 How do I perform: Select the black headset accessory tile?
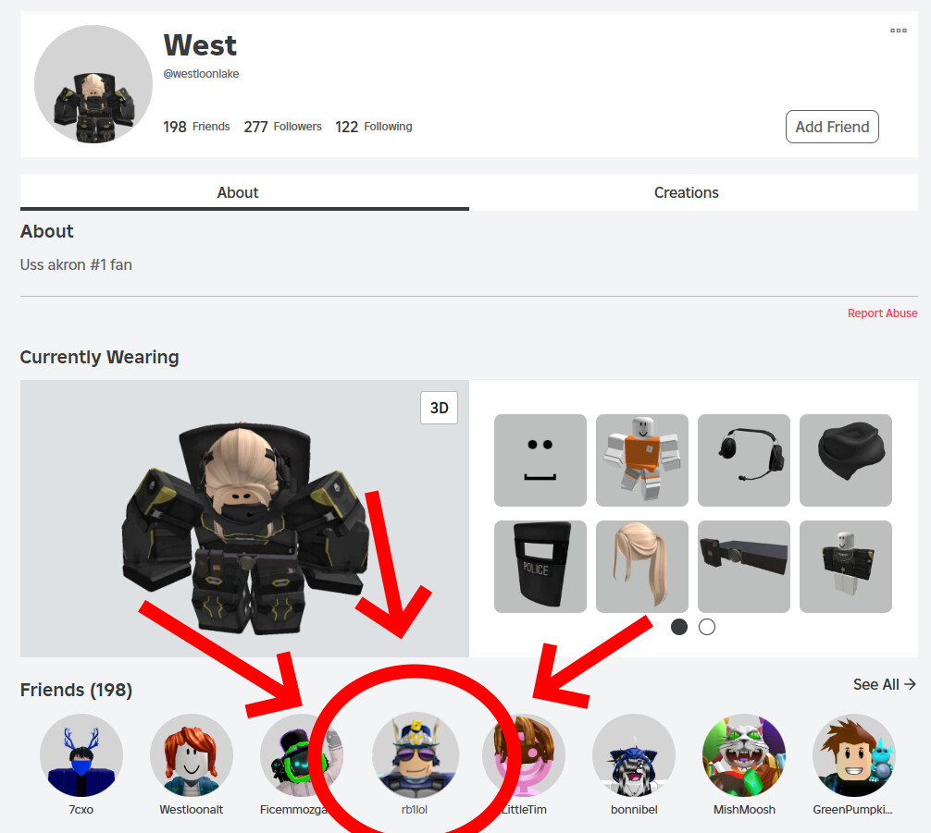743,459
